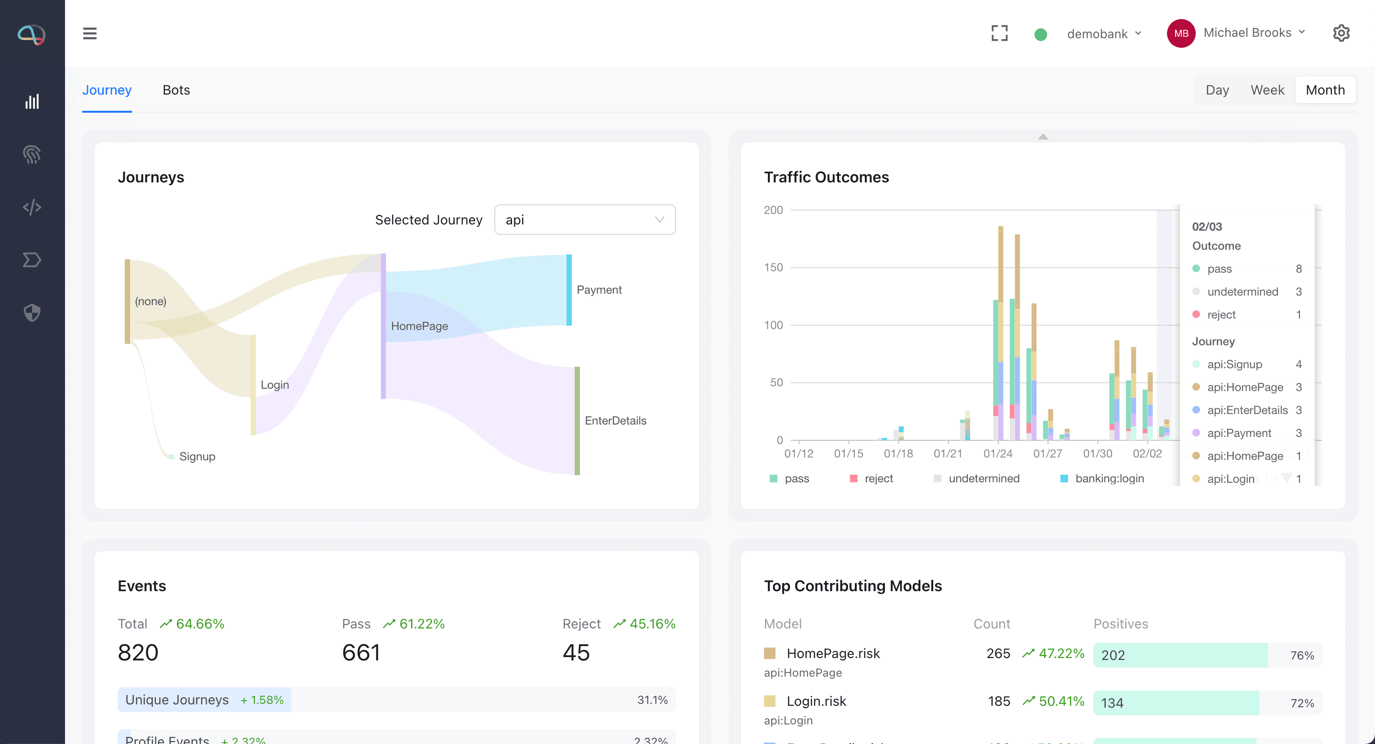Open the analytics bar chart sidebar icon
This screenshot has width=1375, height=744.
[x=32, y=101]
